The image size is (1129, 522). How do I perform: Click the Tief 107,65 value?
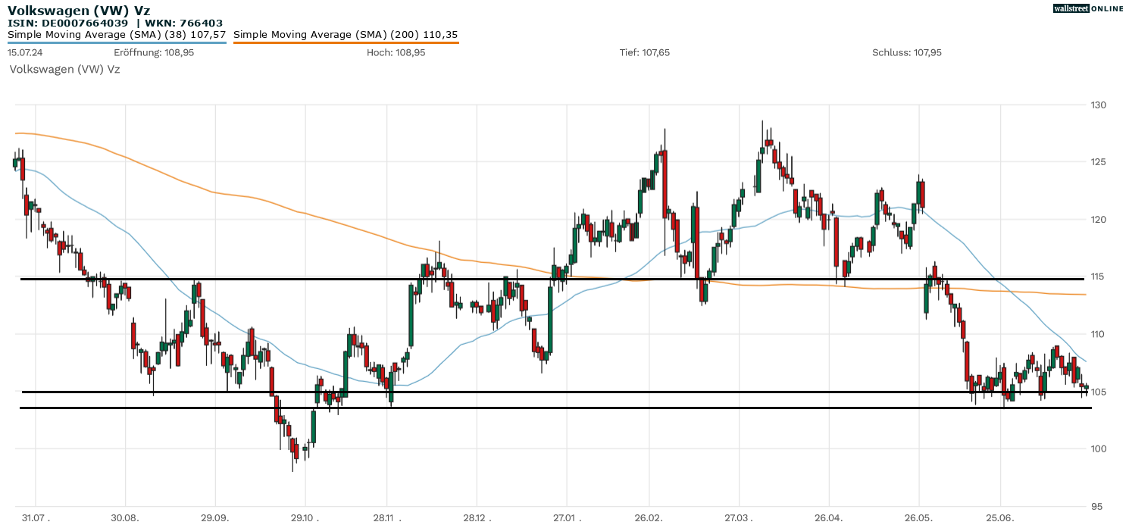(644, 52)
